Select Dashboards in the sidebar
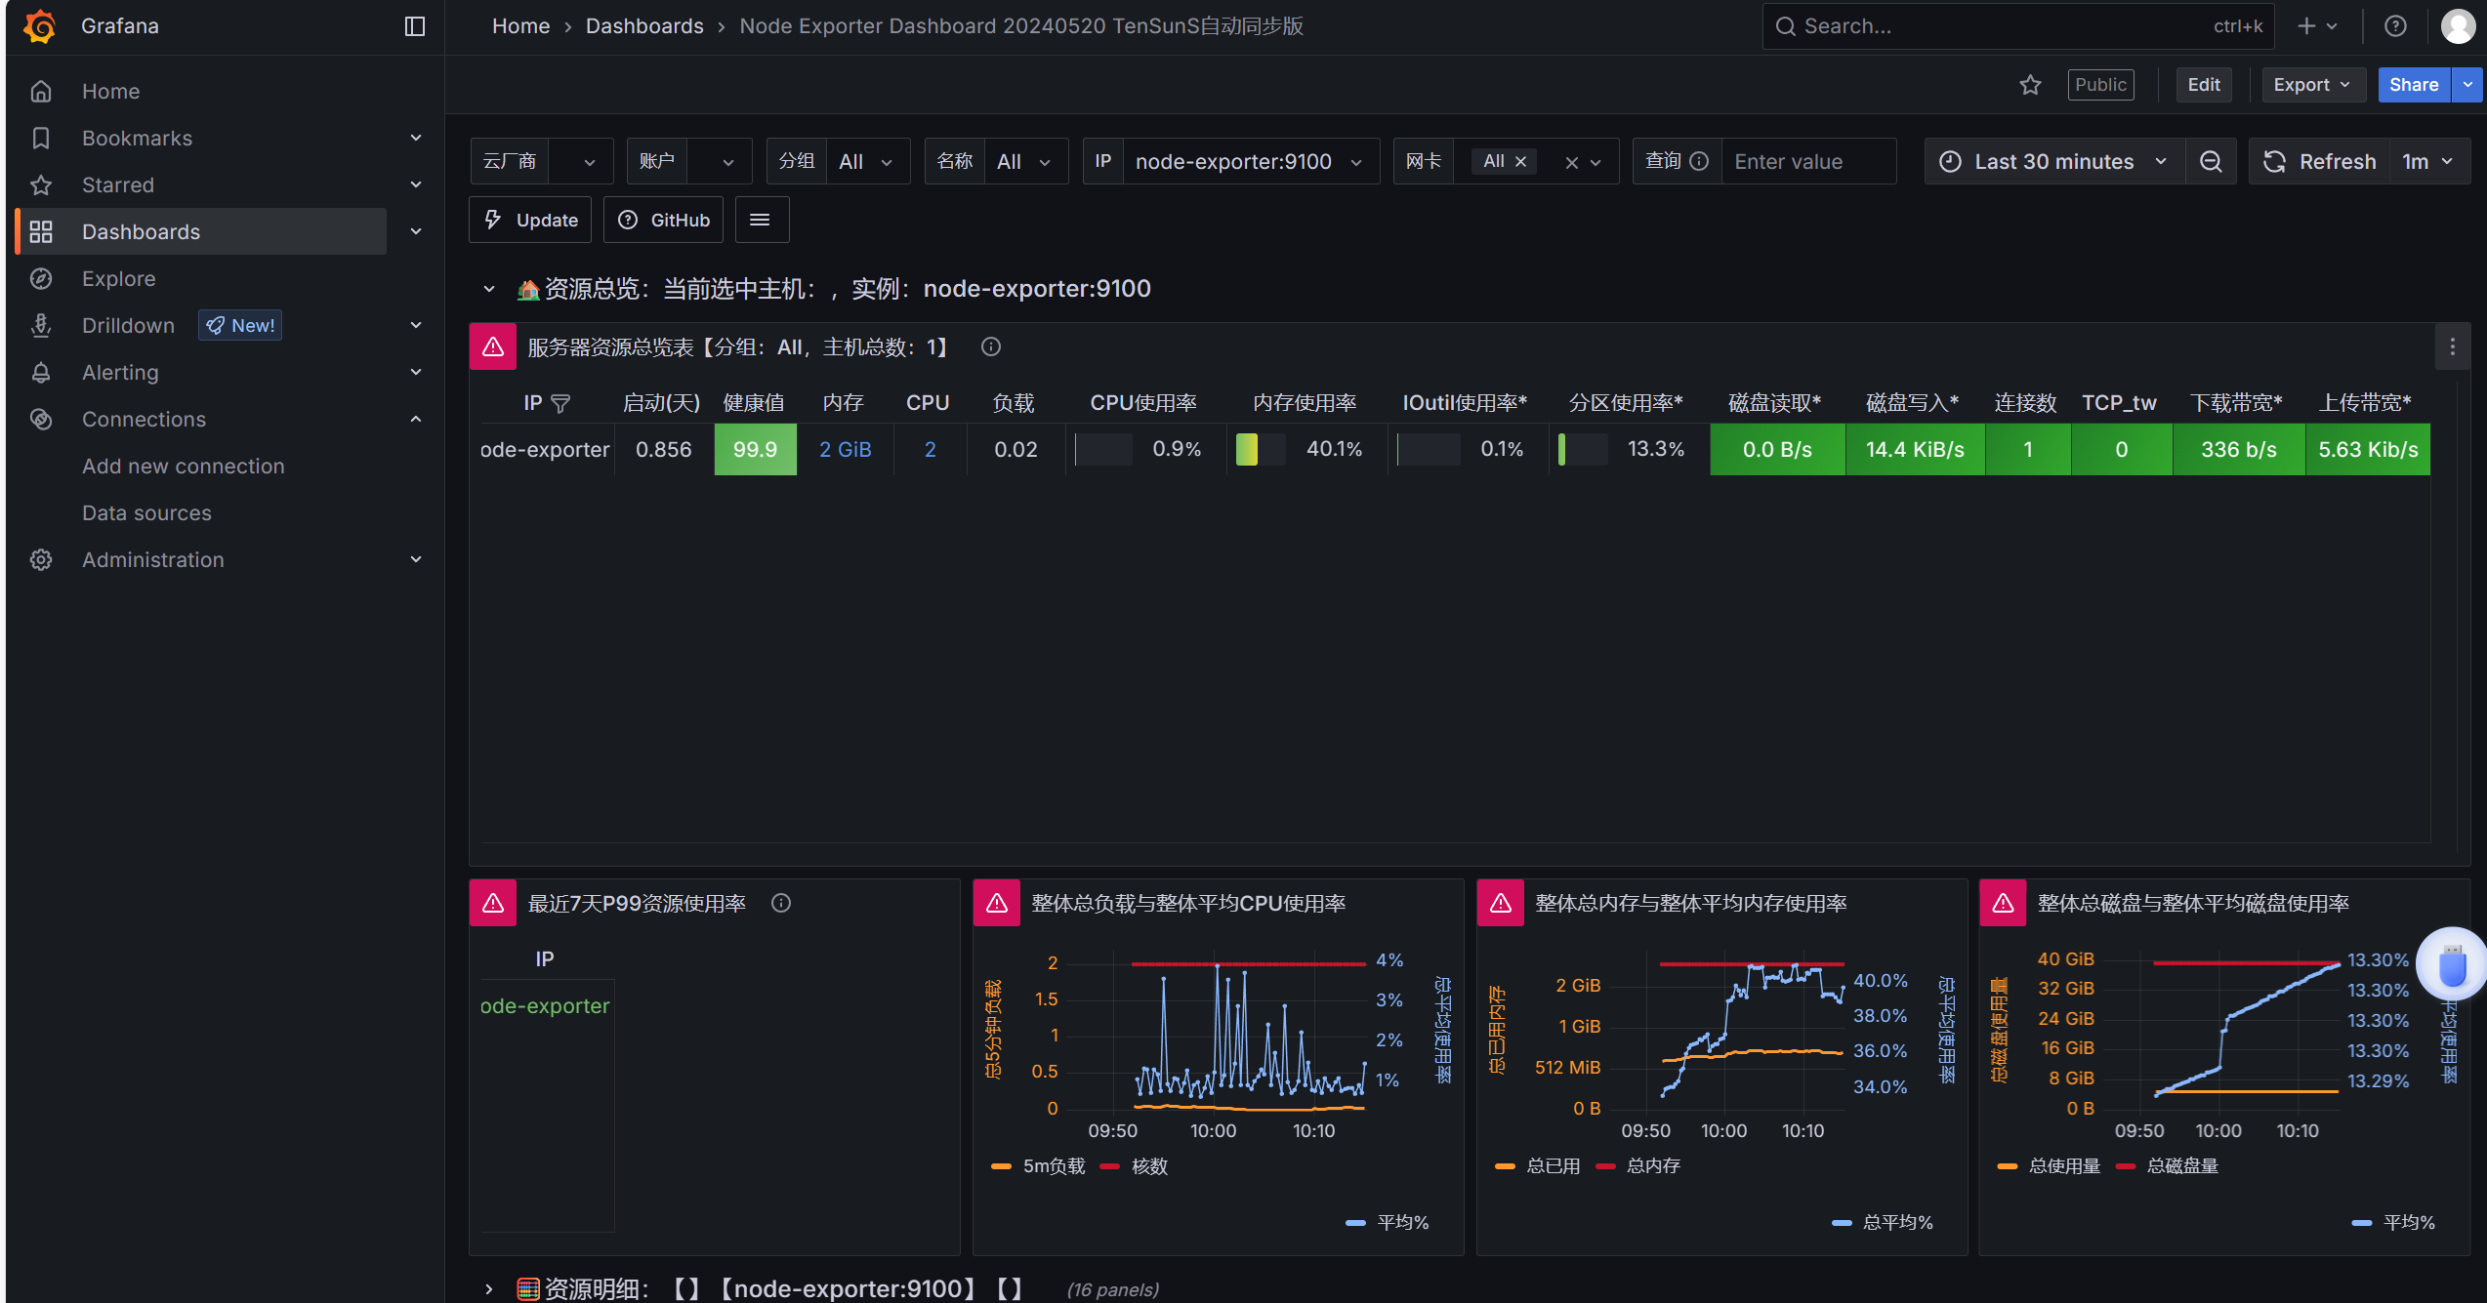The height and width of the screenshot is (1303, 2487). pyautogui.click(x=141, y=231)
